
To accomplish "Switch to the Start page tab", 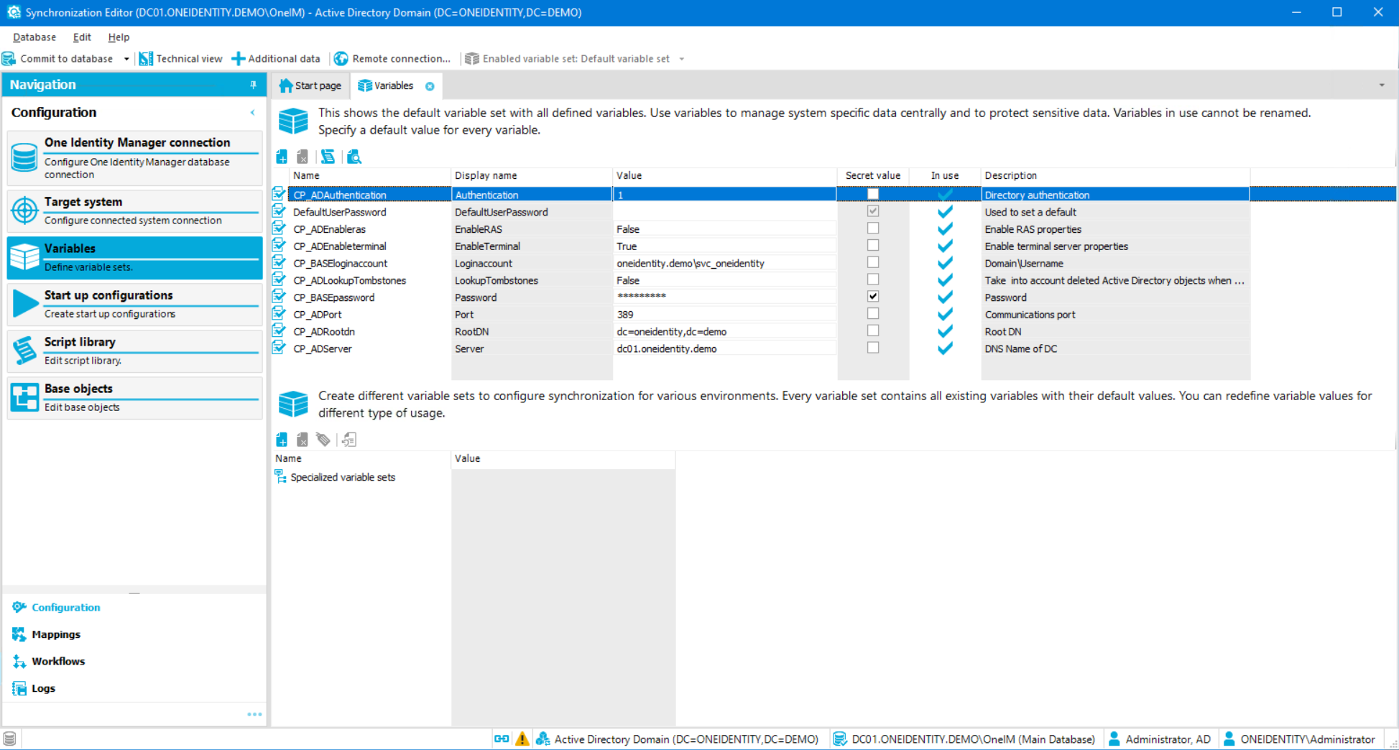I will click(310, 85).
